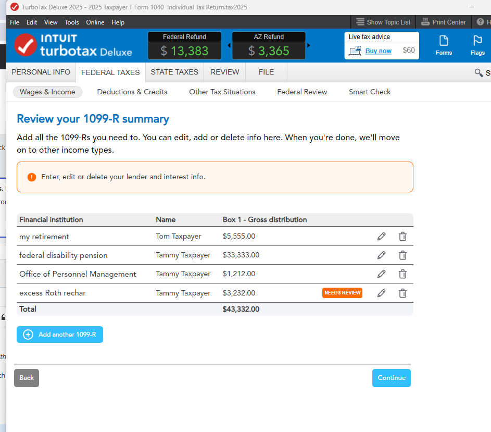Edit the Office of Personnel Management entry
This screenshot has height=432, width=491.
[381, 274]
